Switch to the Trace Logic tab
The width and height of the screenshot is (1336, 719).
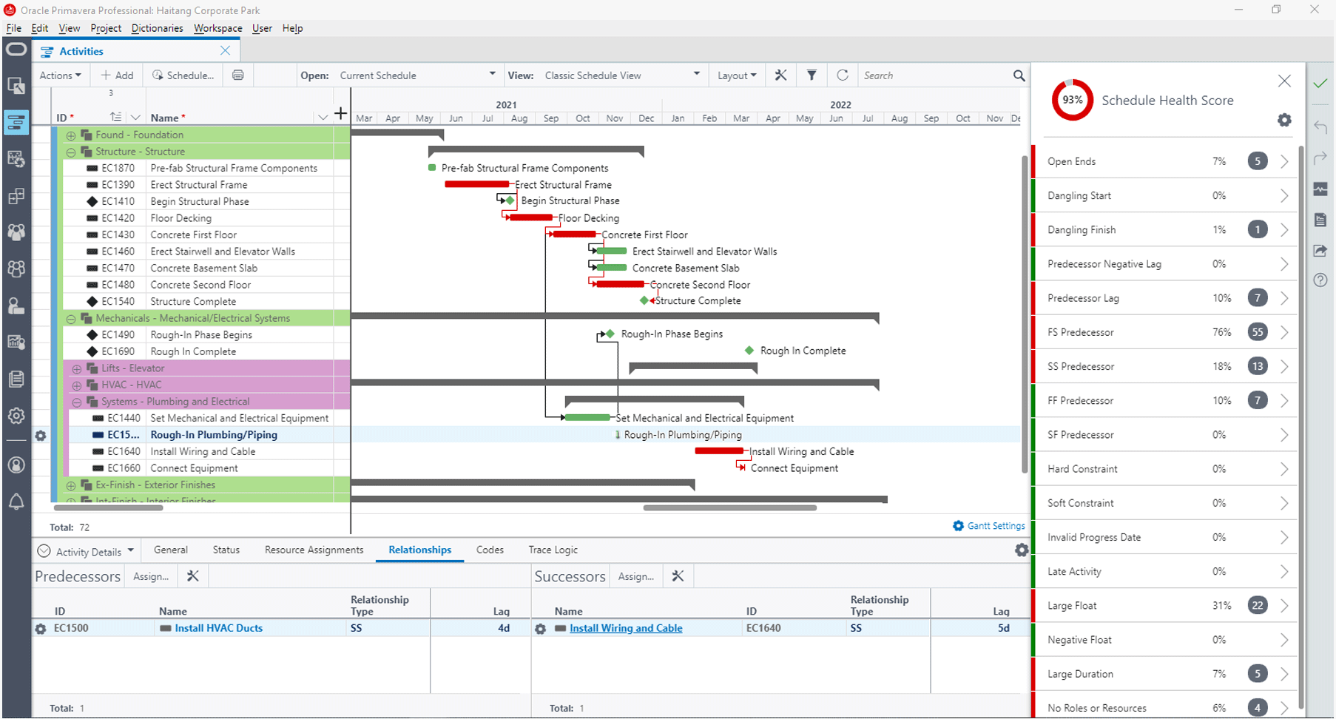553,550
